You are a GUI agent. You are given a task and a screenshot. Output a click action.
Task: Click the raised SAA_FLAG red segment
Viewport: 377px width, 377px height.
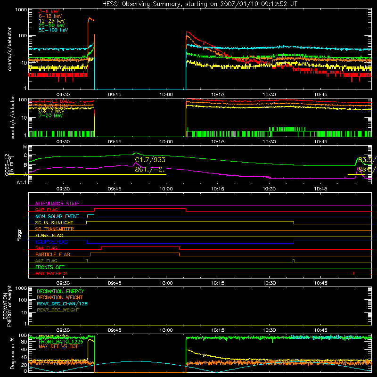140,247
